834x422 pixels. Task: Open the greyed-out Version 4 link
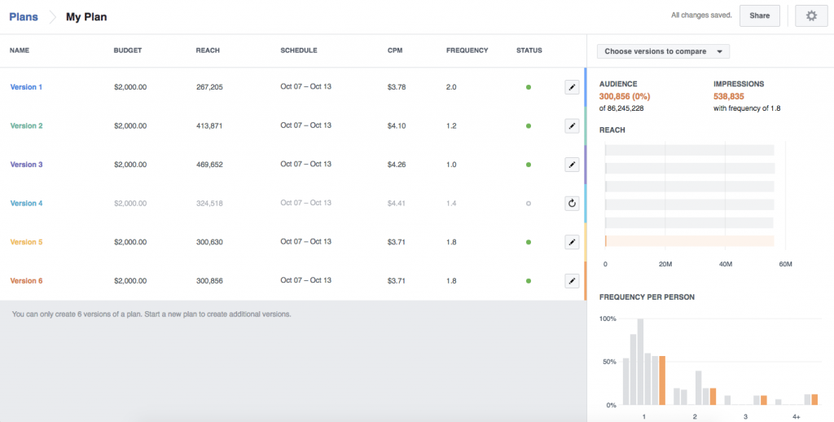(26, 204)
